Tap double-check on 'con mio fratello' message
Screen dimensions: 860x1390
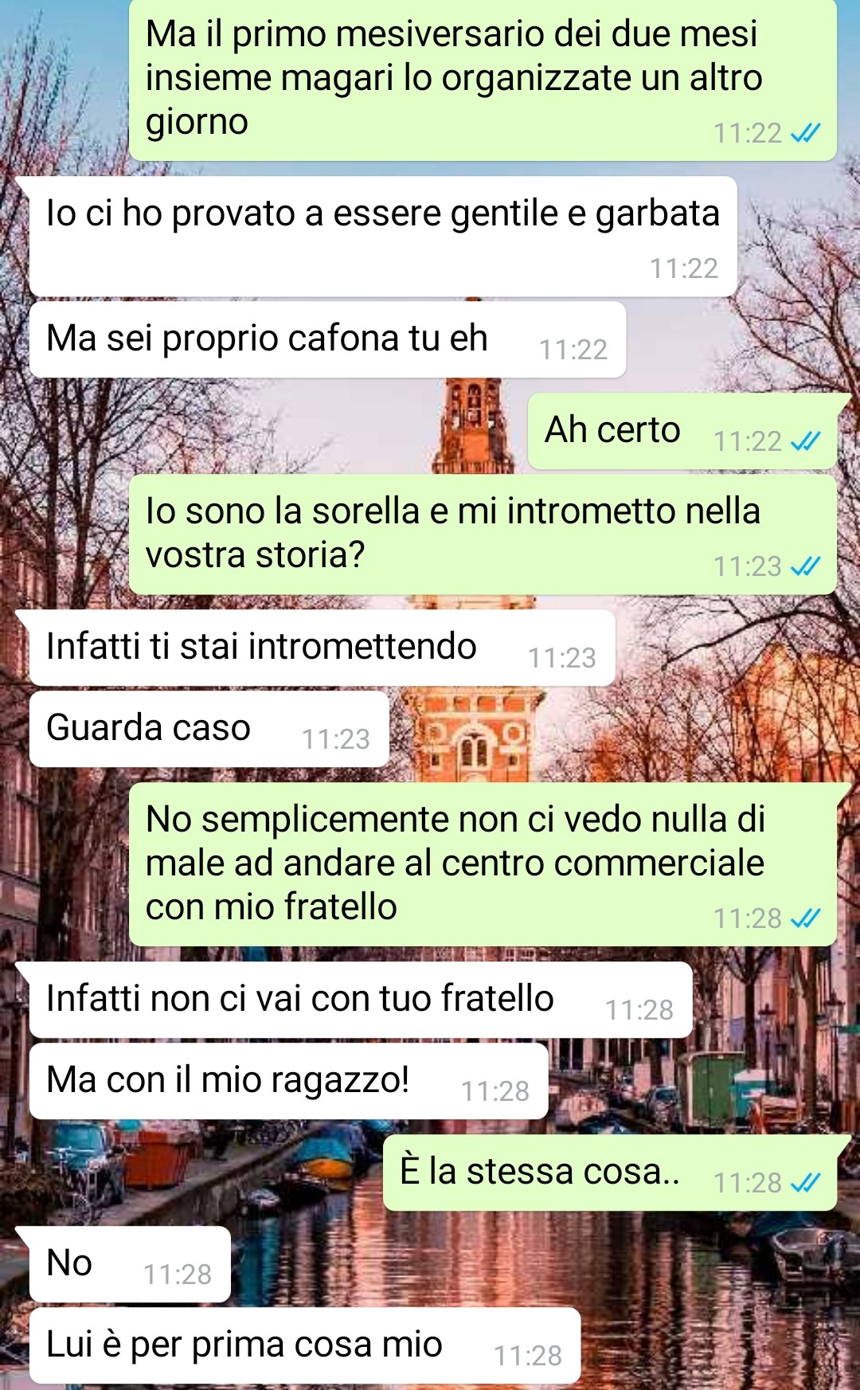tap(805, 918)
